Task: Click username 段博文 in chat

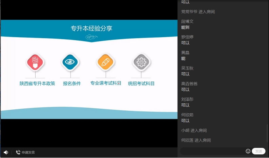Action: click(x=187, y=21)
